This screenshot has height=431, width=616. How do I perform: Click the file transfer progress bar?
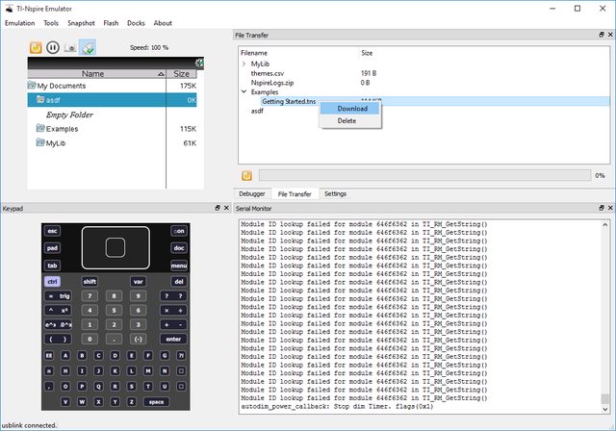[424, 175]
